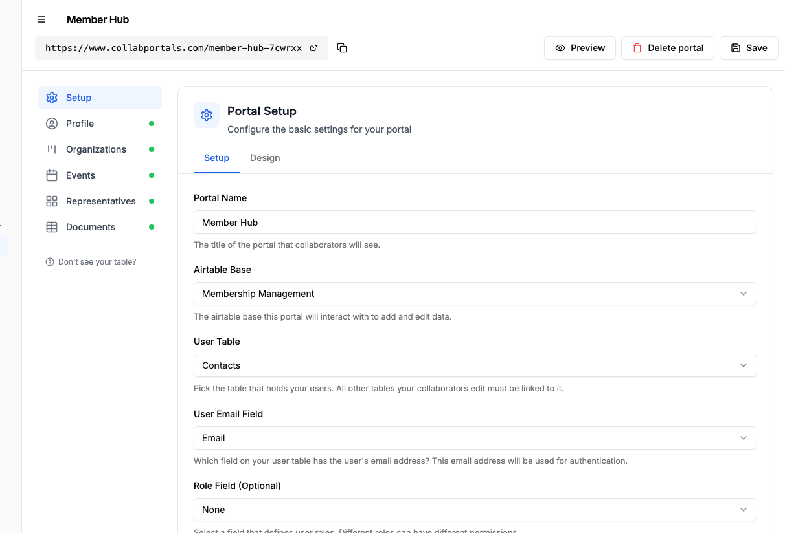Image resolution: width=785 pixels, height=533 pixels.
Task: Click the Representatives green status dot
Action: click(x=152, y=201)
